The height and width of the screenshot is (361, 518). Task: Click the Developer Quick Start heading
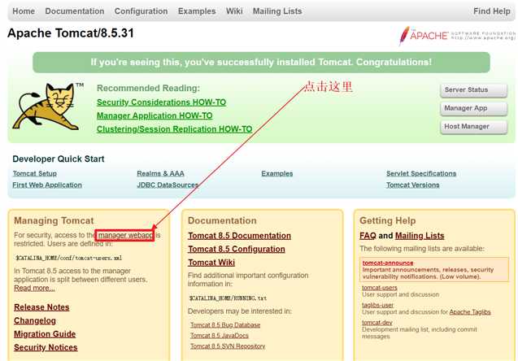59,159
